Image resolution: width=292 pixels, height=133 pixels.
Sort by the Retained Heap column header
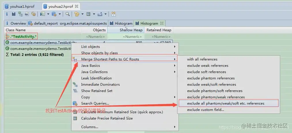[x=159, y=30]
